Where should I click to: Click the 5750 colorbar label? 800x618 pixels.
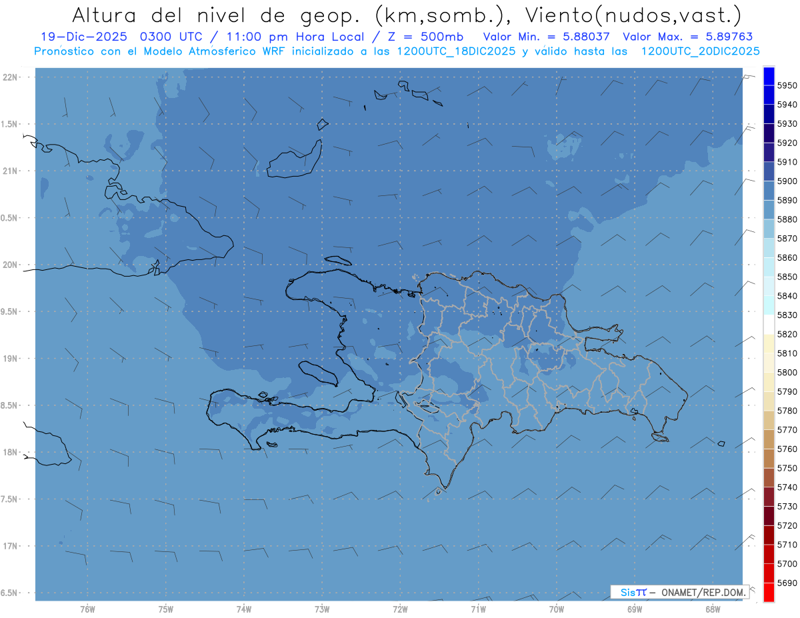[787, 468]
